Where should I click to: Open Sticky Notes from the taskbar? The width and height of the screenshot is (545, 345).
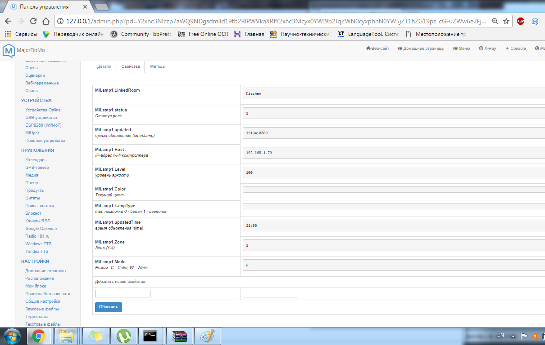pyautogui.click(x=95, y=336)
